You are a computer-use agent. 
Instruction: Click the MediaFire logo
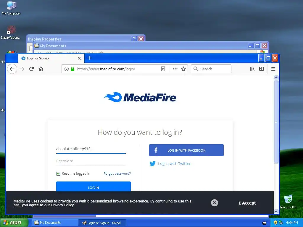(x=140, y=97)
